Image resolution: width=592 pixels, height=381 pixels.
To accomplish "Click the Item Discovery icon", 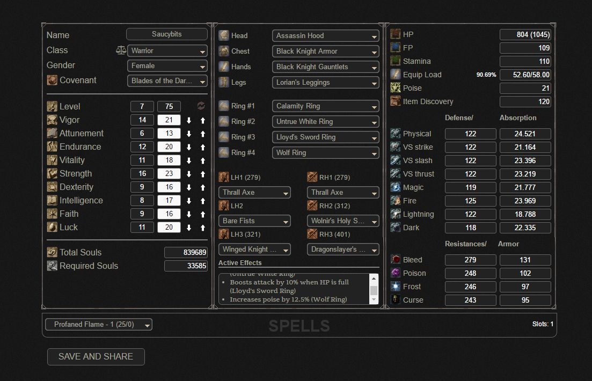I will click(x=396, y=101).
